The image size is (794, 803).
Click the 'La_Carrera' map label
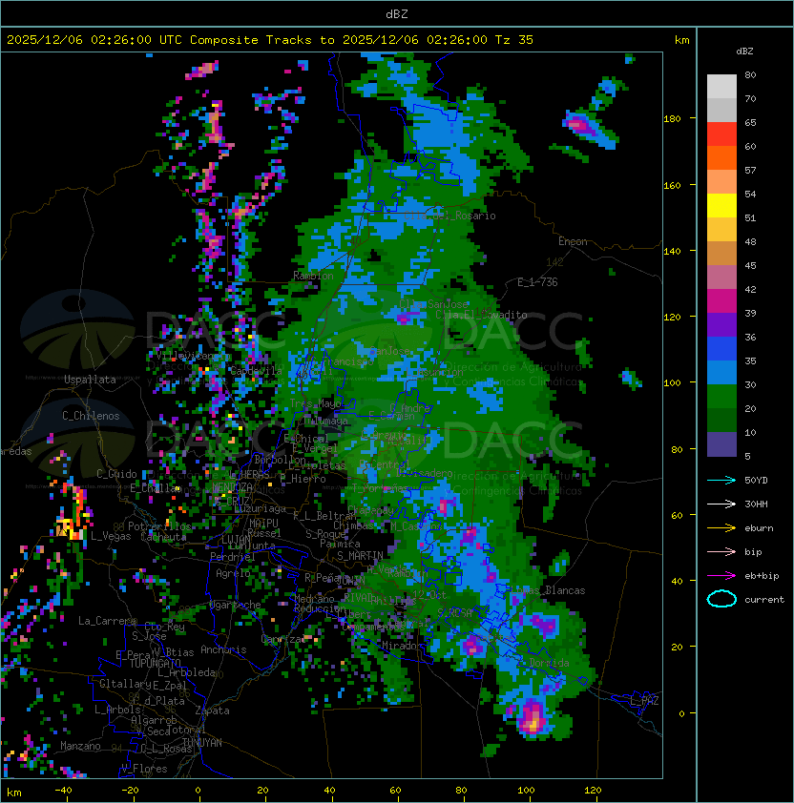tap(107, 621)
